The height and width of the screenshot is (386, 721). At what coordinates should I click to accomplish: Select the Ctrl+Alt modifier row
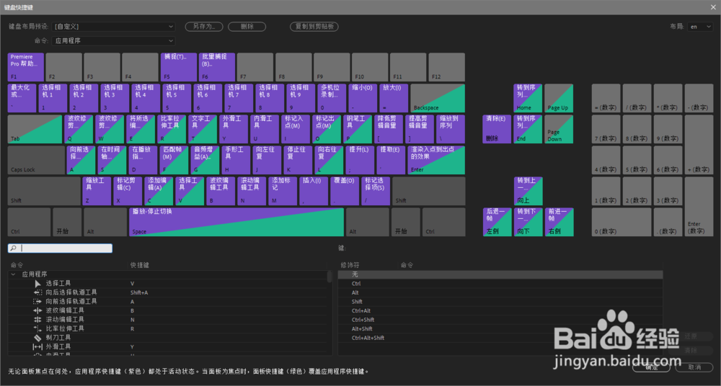pos(500,310)
